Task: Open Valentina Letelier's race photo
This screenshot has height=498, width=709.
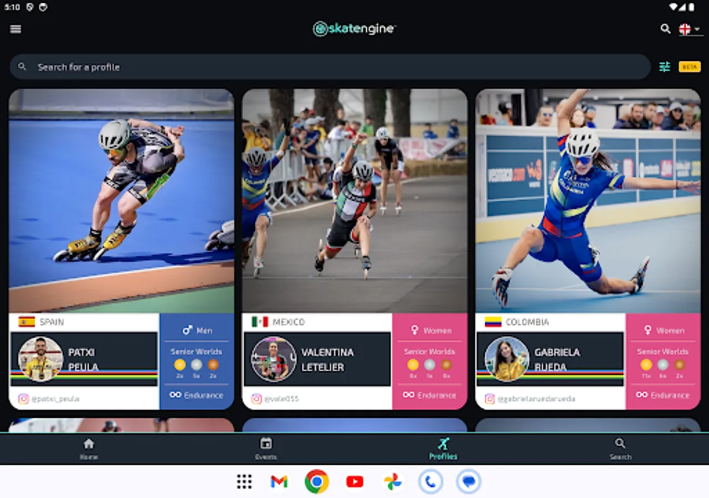Action: pyautogui.click(x=354, y=201)
